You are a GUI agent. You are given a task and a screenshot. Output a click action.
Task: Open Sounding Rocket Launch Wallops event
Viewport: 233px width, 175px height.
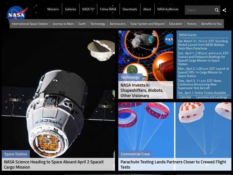203,45
